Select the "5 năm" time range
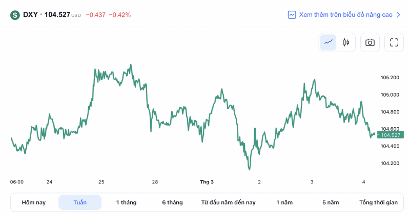Viewport: 410px width, 214px height. (x=331, y=203)
